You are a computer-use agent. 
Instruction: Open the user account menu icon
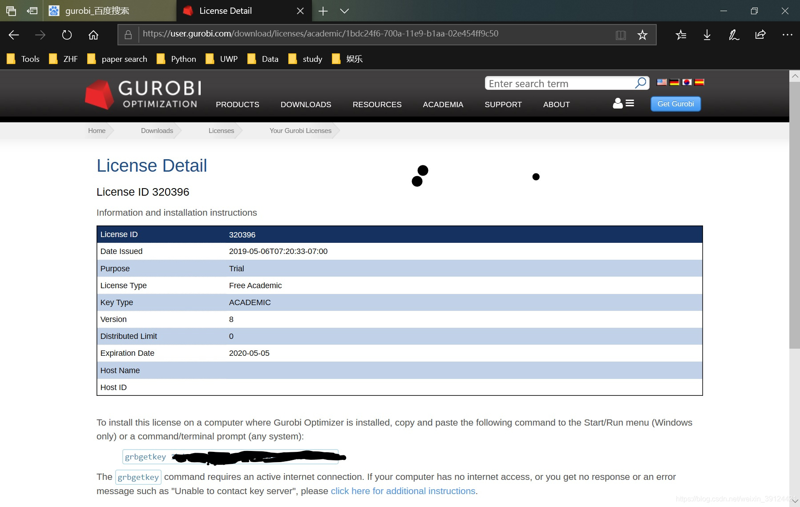click(x=623, y=103)
